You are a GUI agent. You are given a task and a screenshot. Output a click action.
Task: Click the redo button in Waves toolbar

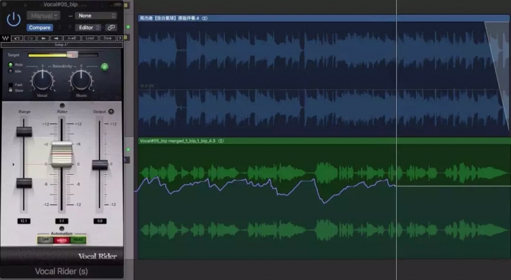(x=30, y=38)
